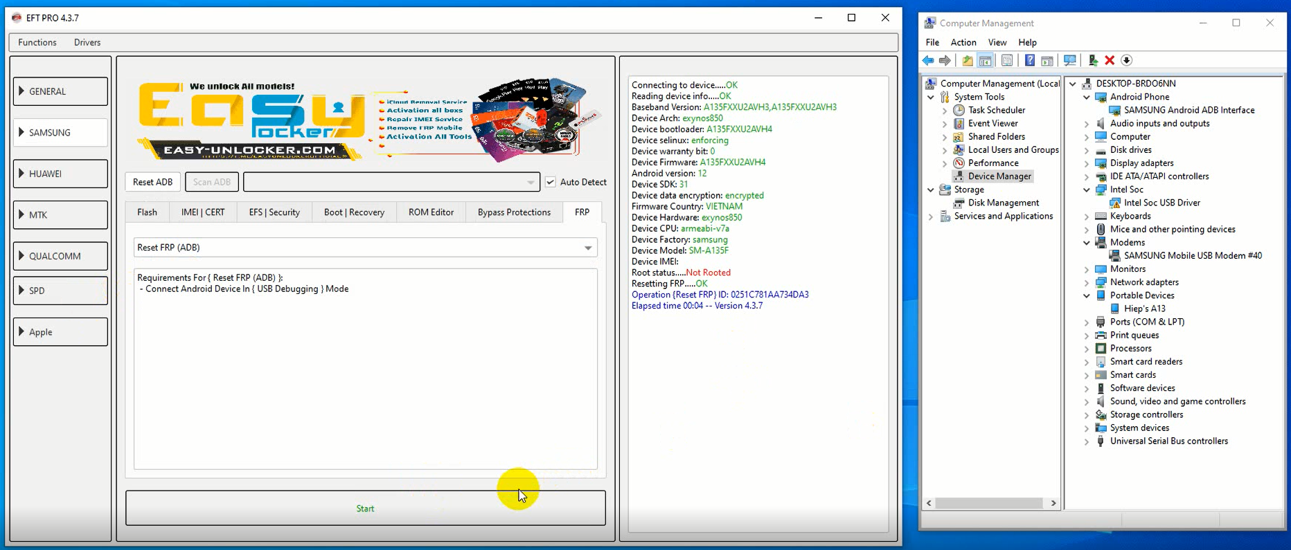Click Forward arrow in Computer Management toolbar

pyautogui.click(x=945, y=61)
